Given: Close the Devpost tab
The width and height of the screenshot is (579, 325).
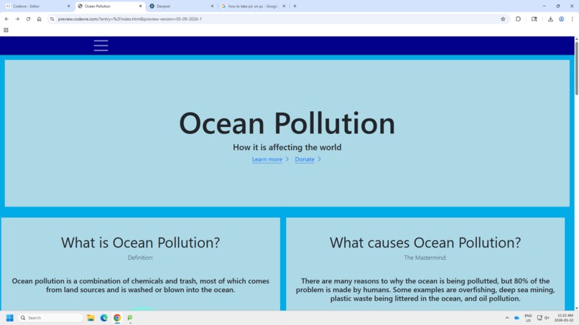Looking at the screenshot, I should (212, 6).
